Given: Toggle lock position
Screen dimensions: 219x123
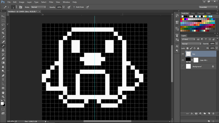Looking at the screenshot, I should [x=195, y=48].
